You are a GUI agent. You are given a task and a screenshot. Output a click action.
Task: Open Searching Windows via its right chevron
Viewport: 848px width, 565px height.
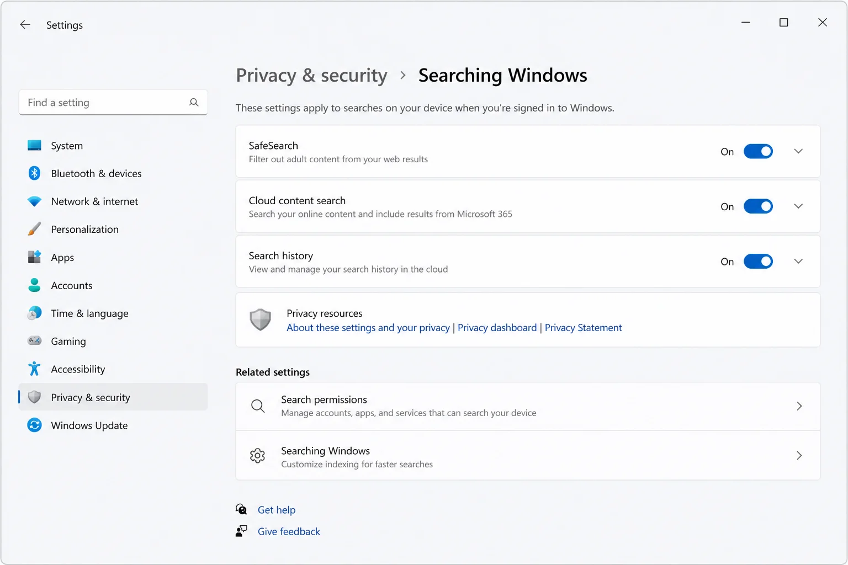[x=799, y=456]
